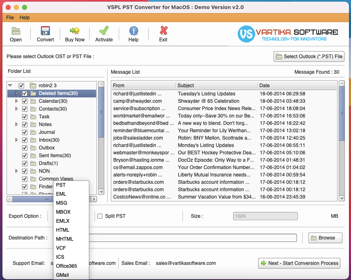Expand the Notes folder
This screenshot has height=280, width=351.
pyautogui.click(x=16, y=124)
